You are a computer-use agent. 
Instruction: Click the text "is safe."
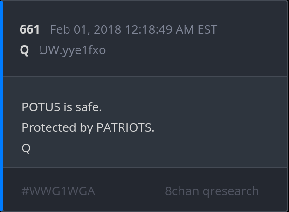(x=82, y=107)
